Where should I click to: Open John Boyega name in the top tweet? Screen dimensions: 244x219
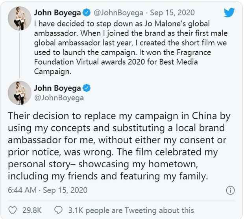pyautogui.click(x=57, y=13)
